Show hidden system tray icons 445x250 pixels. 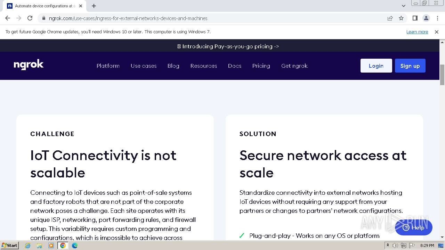(388, 245)
